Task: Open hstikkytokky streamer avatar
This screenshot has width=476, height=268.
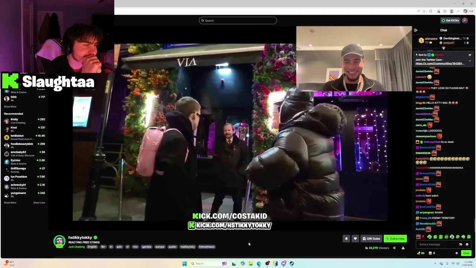Action: tap(59, 241)
